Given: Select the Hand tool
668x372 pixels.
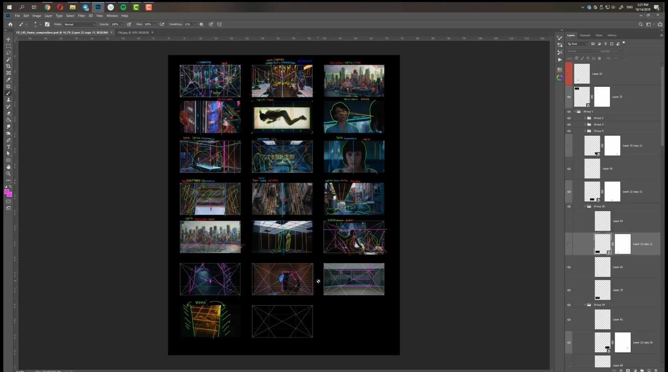Looking at the screenshot, I should (8, 167).
